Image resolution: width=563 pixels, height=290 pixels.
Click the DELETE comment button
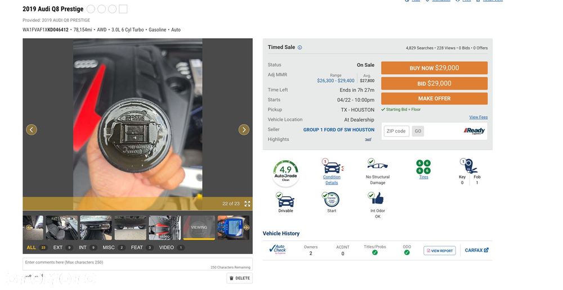click(x=239, y=278)
